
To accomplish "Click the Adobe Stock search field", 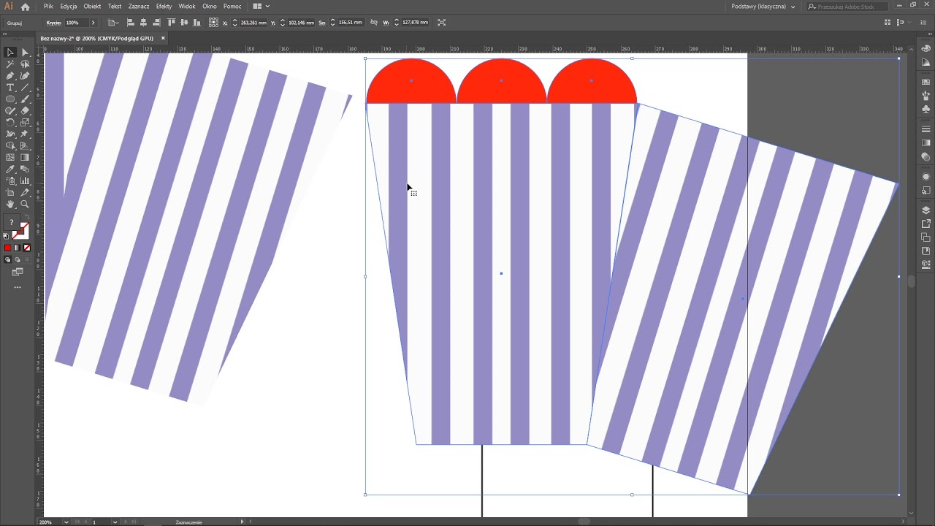I will 846,7.
